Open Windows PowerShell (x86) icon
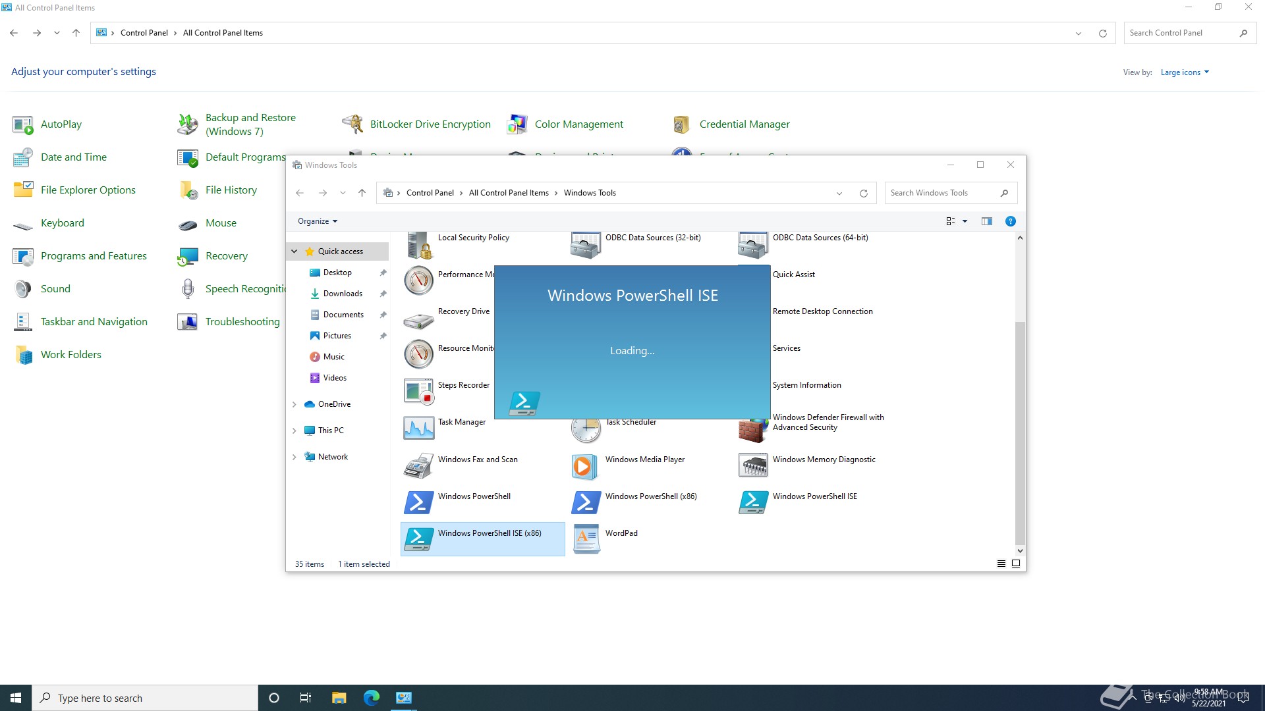1265x711 pixels. (586, 502)
